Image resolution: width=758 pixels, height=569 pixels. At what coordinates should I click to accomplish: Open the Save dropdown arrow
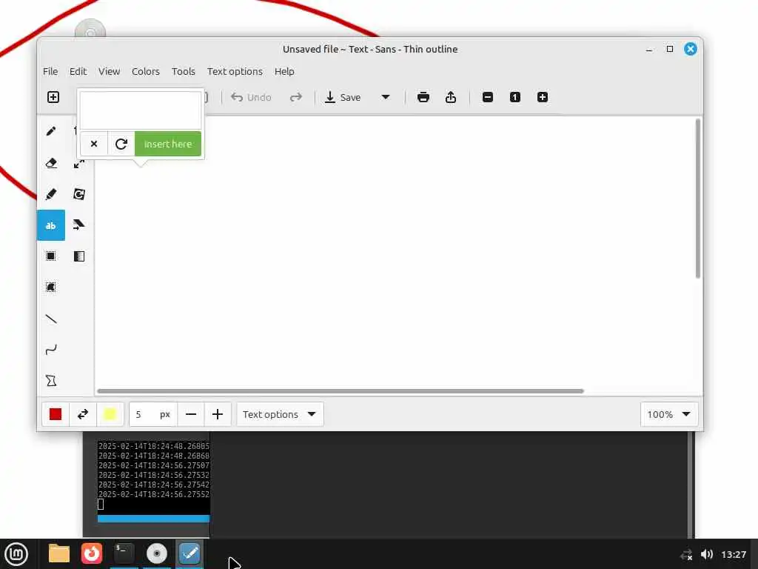click(385, 97)
